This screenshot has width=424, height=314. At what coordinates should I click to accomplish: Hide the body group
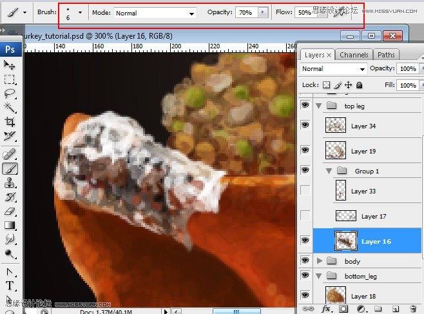tap(305, 260)
